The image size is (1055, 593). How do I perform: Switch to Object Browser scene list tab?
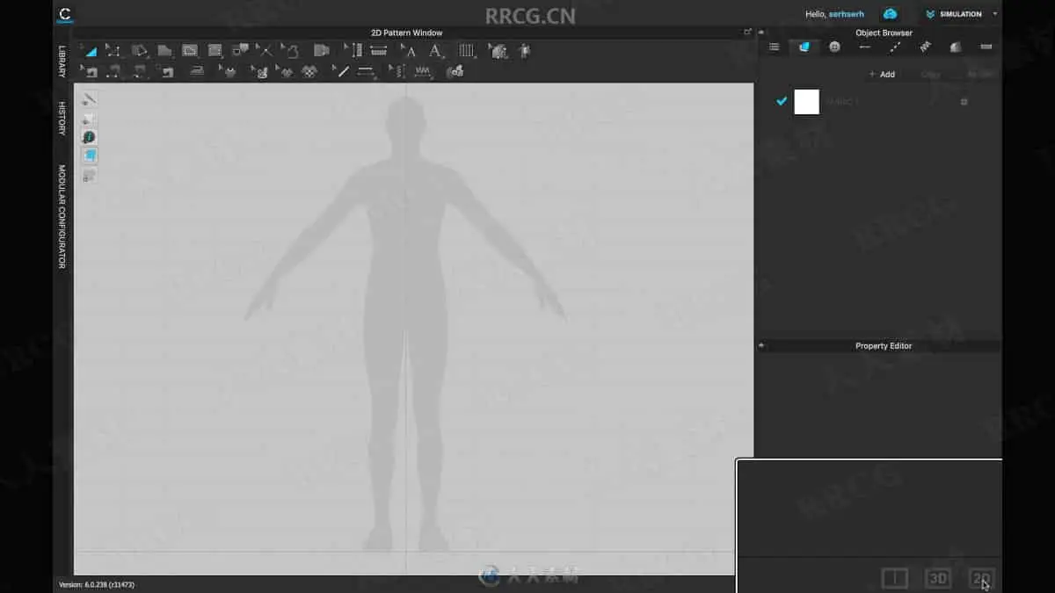click(774, 47)
